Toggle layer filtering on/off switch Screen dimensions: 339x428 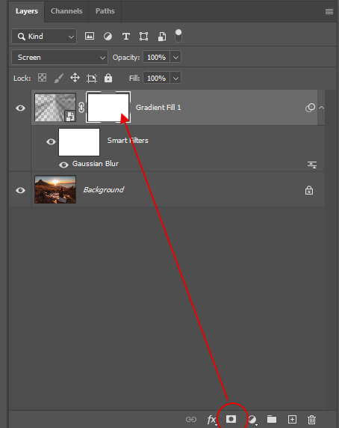178,36
